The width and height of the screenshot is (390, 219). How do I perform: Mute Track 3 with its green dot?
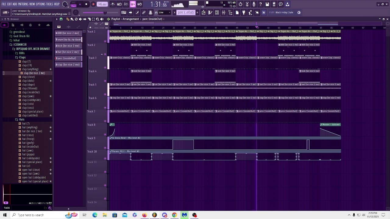coord(105,68)
